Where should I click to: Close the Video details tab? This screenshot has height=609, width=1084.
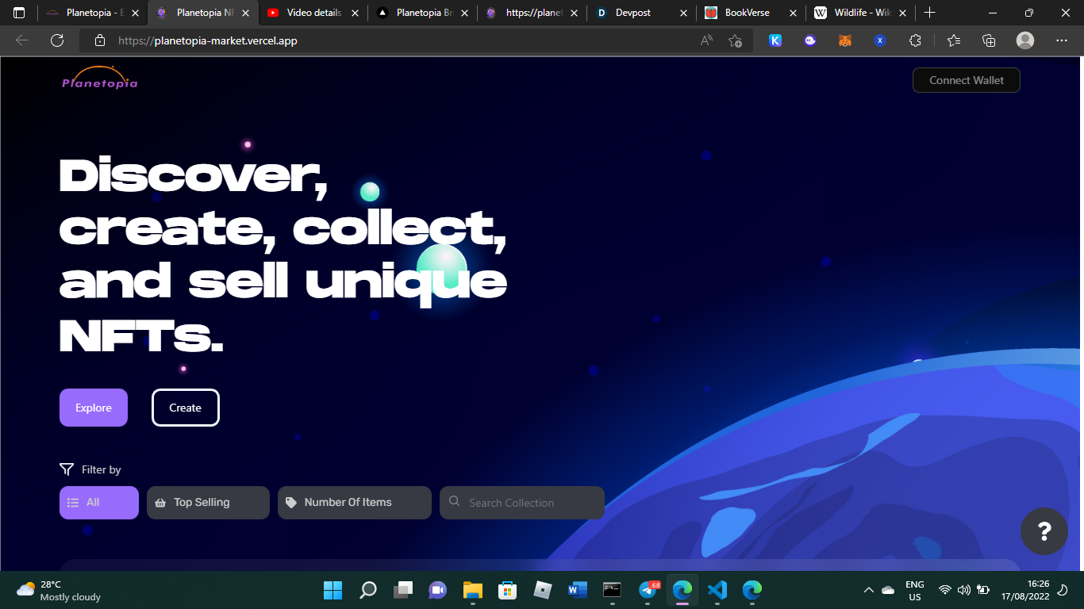pyautogui.click(x=354, y=13)
